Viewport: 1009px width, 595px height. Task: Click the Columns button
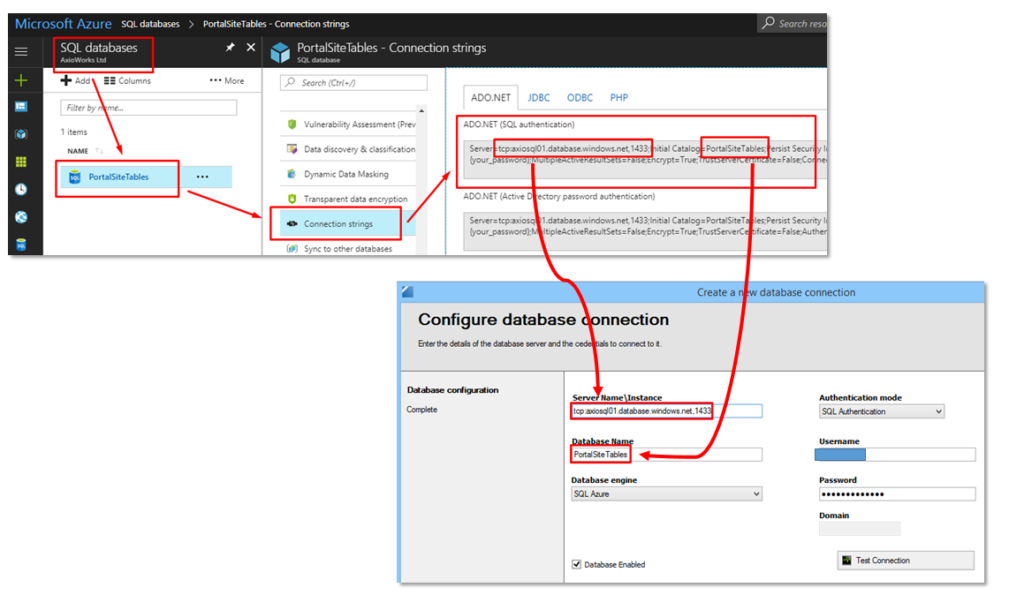(127, 81)
